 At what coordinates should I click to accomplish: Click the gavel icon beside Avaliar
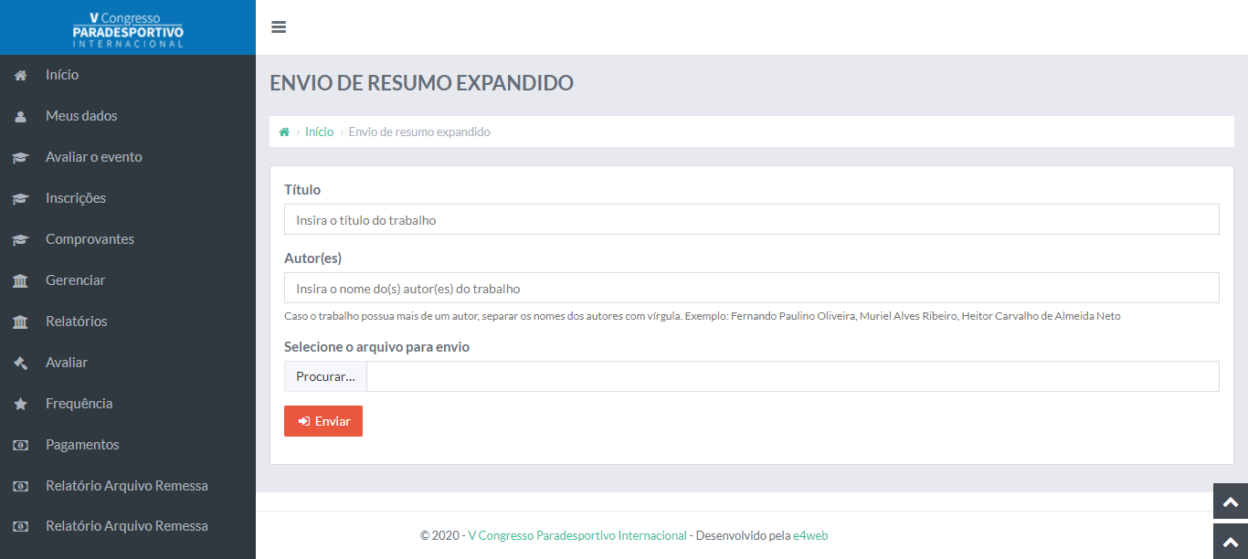pyautogui.click(x=20, y=364)
